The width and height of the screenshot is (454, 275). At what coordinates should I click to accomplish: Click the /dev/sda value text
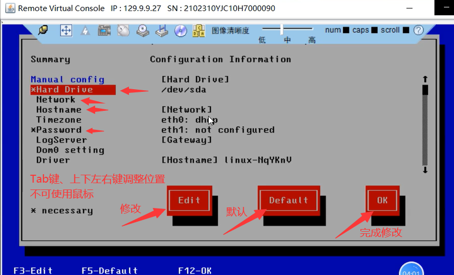click(x=183, y=90)
